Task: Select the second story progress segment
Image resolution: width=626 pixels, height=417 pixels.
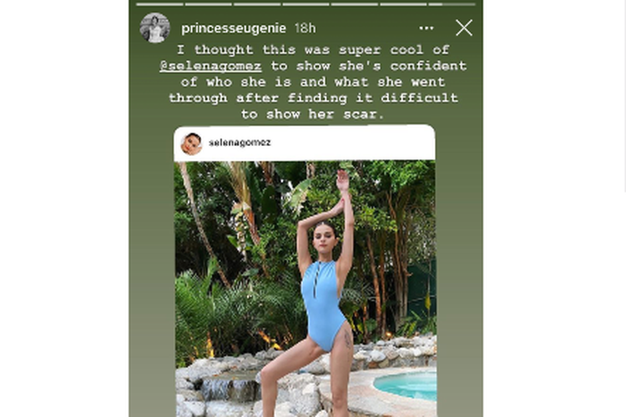Action: coord(208,3)
